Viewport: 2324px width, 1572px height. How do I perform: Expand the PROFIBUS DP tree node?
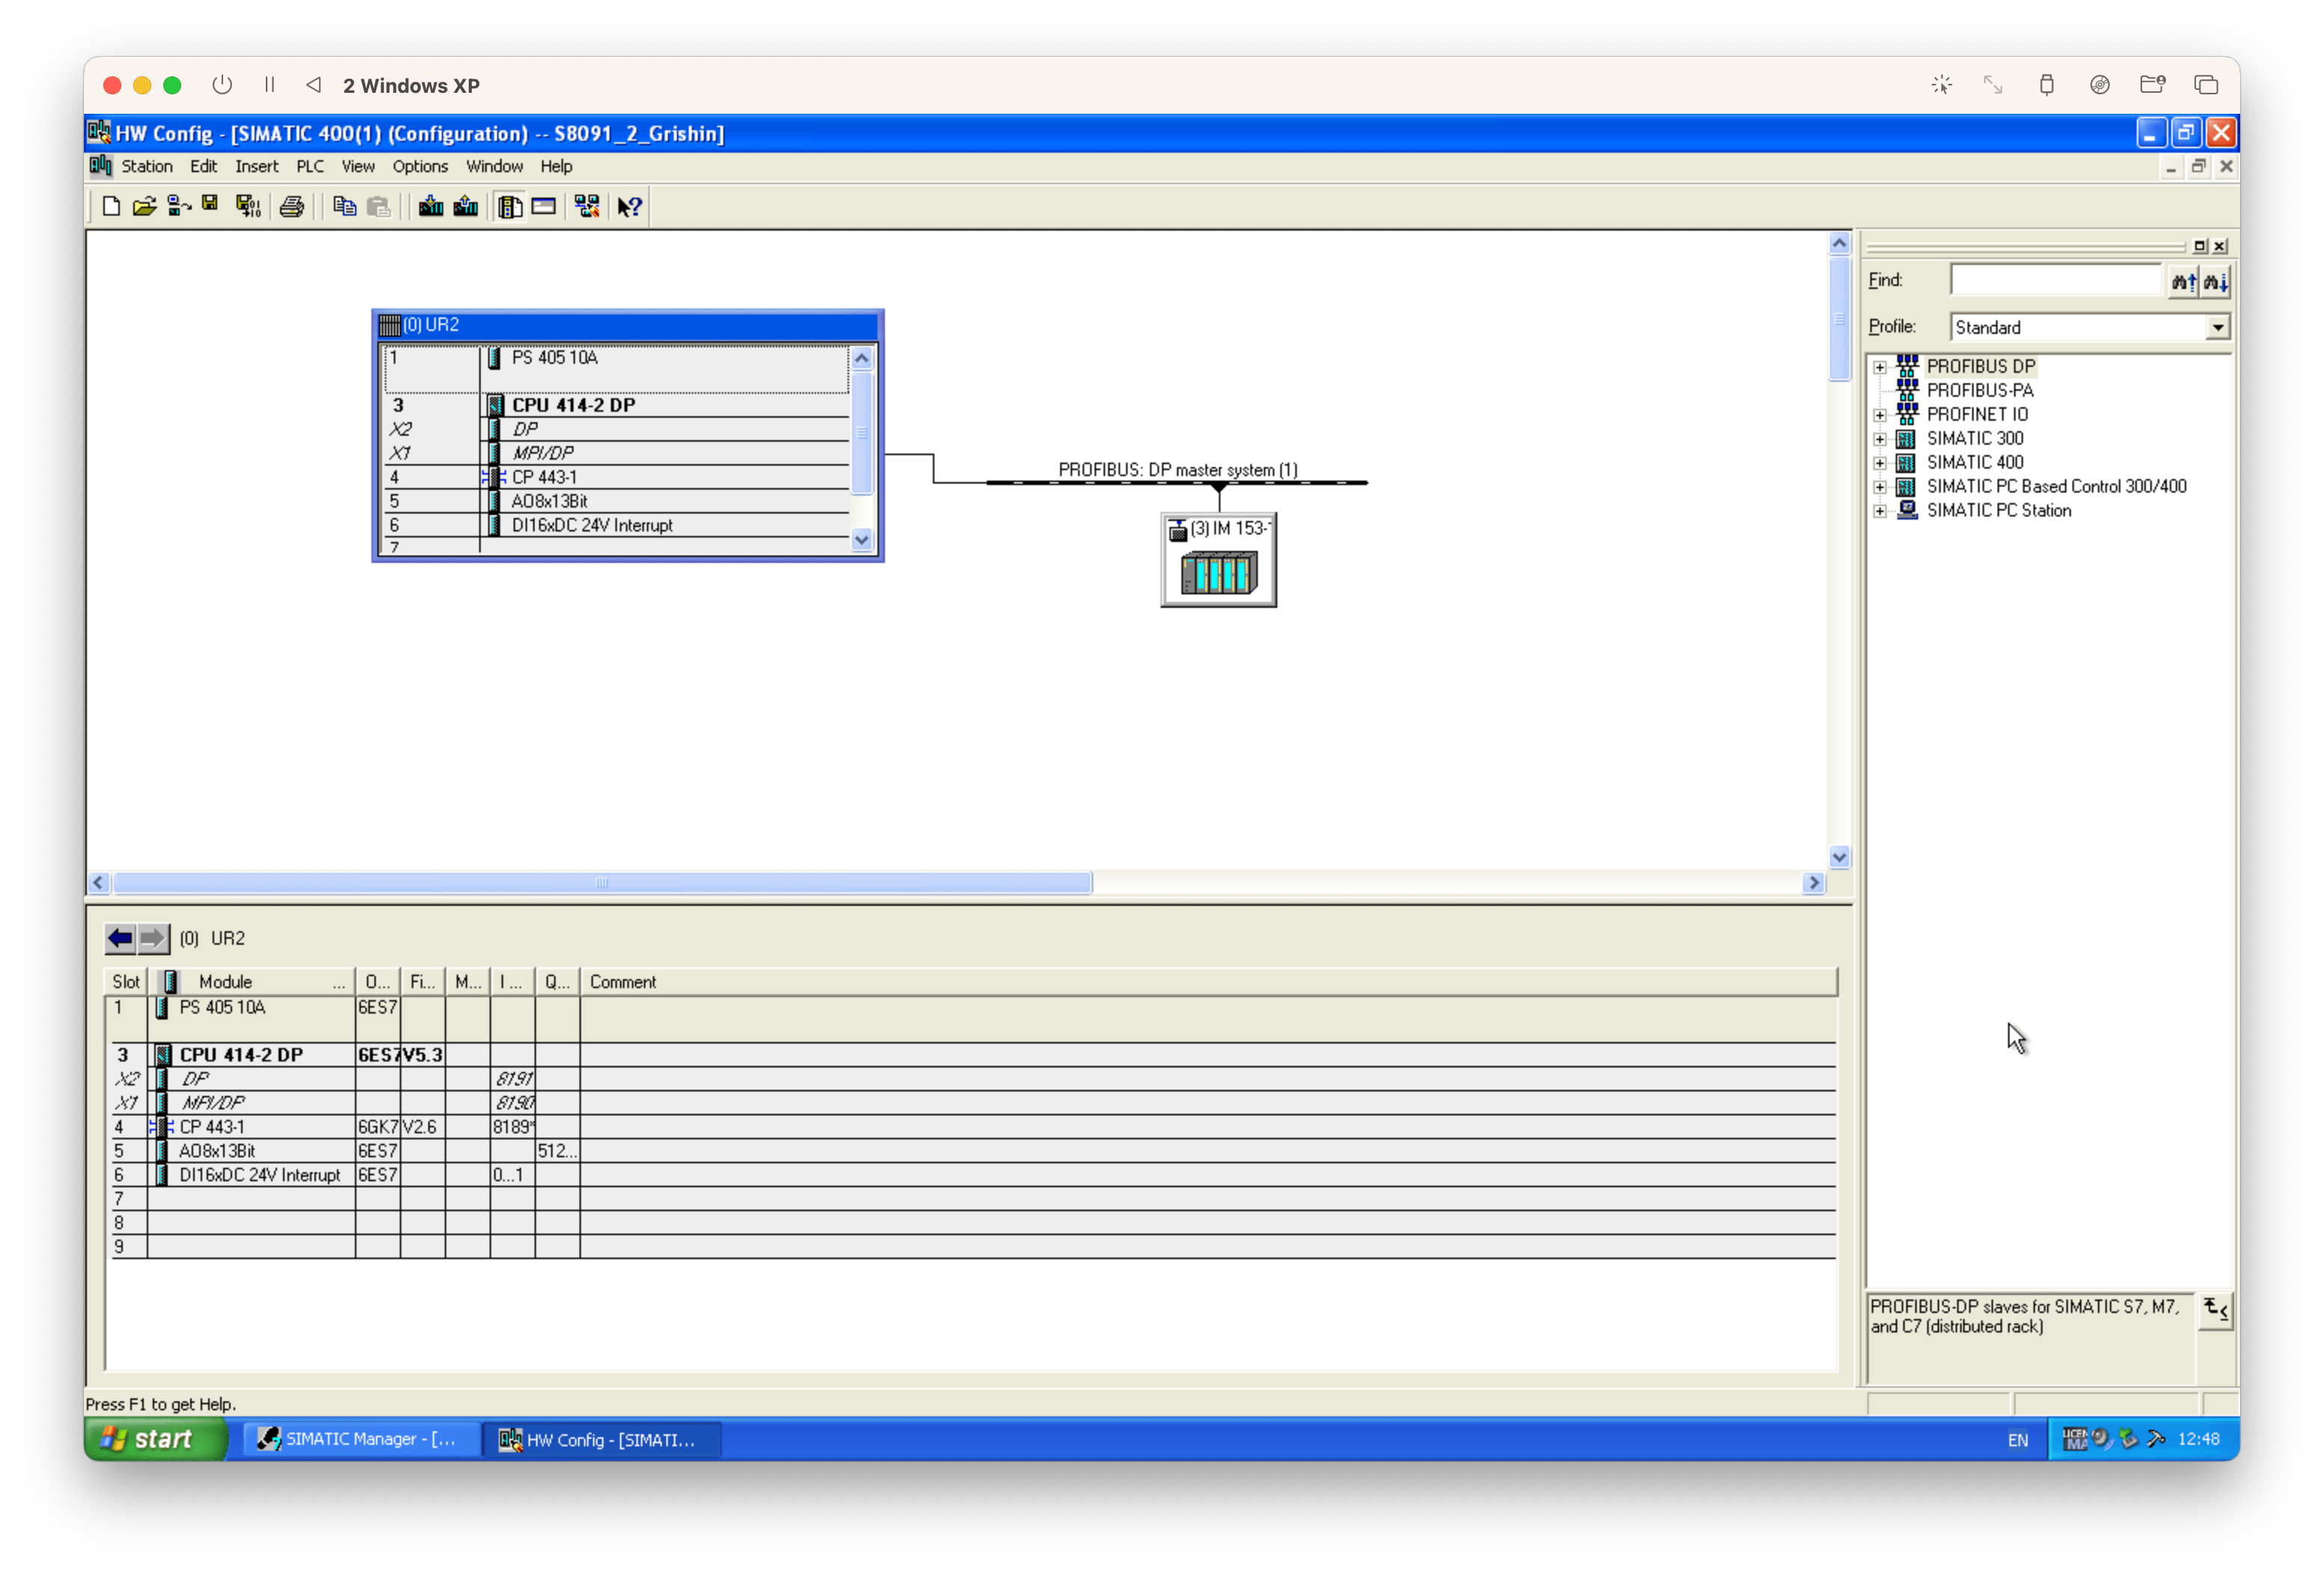click(x=1879, y=367)
